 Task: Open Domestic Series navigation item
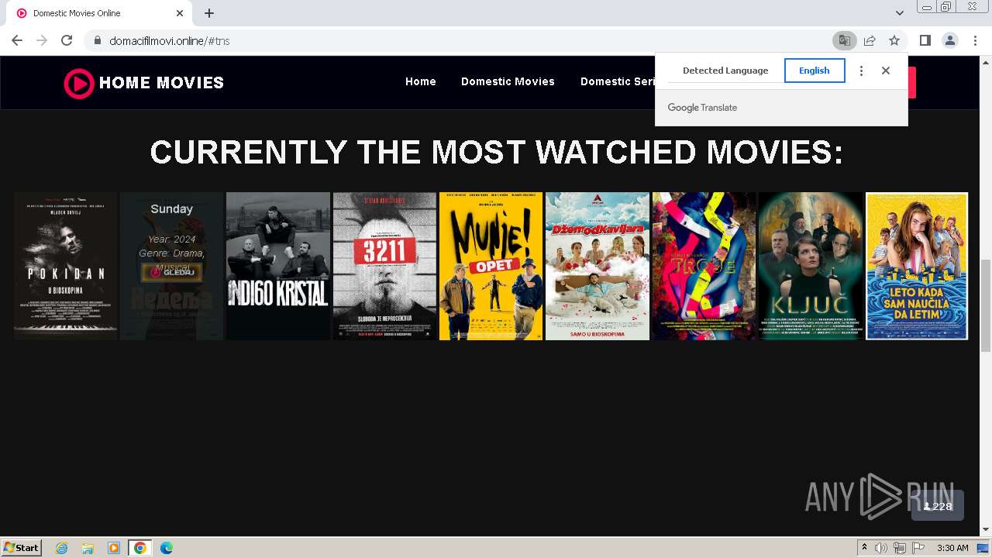pyautogui.click(x=618, y=81)
